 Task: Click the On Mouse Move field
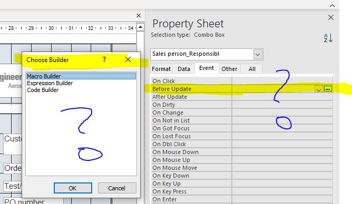click(282, 168)
